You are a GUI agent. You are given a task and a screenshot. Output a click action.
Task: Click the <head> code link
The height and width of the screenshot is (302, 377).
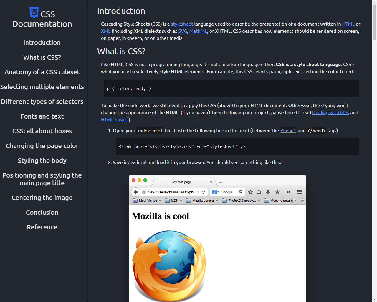[288, 131]
